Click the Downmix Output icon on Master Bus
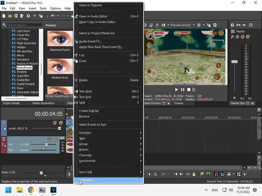The width and height of the screenshot is (262, 196). tap(238, 25)
